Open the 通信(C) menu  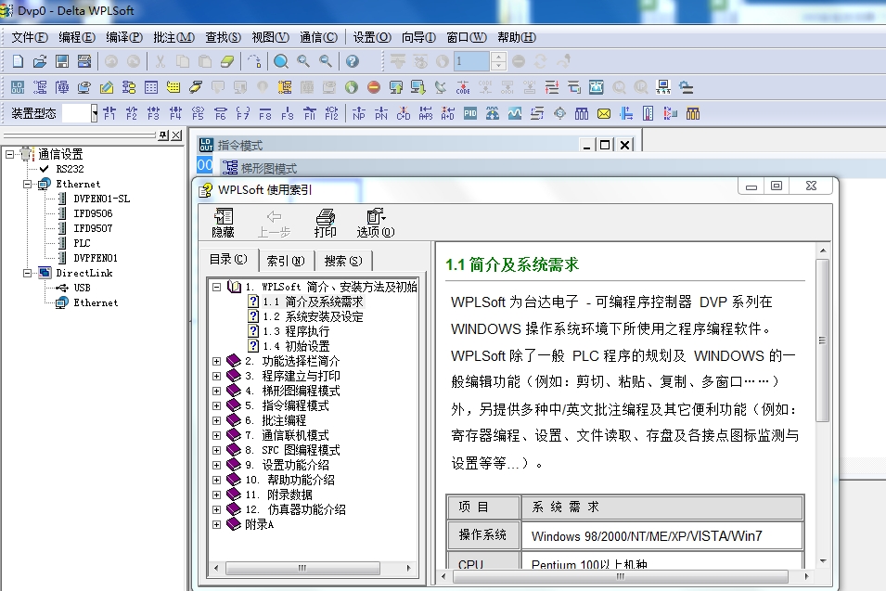click(x=319, y=37)
